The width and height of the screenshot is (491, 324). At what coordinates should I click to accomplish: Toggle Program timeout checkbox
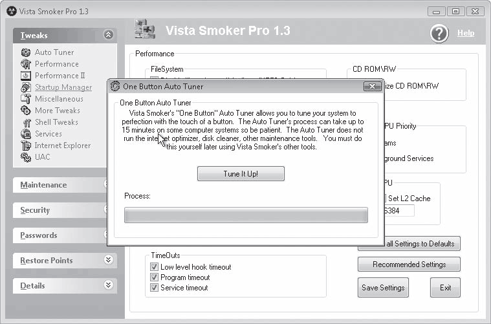coord(154,277)
